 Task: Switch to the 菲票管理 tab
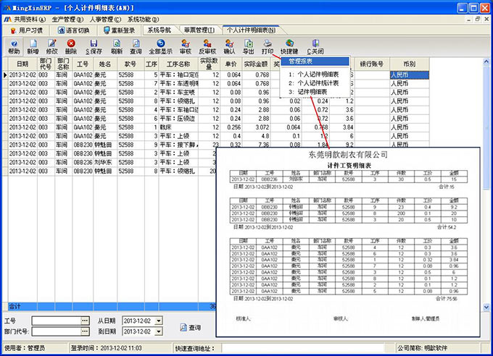click(x=199, y=30)
